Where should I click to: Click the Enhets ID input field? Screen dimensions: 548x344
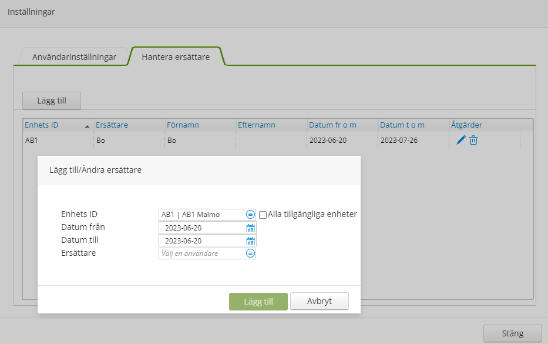coord(202,215)
